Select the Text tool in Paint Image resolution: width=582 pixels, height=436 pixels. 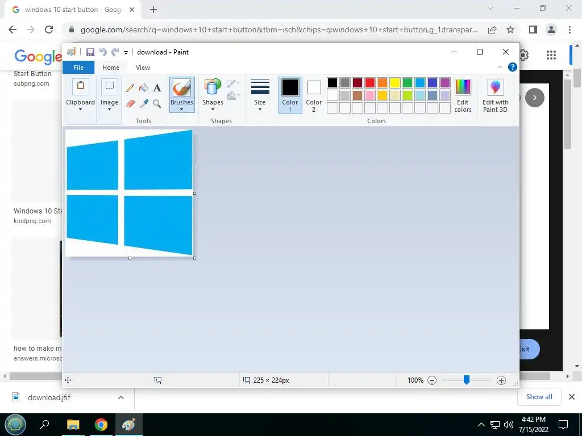[157, 88]
